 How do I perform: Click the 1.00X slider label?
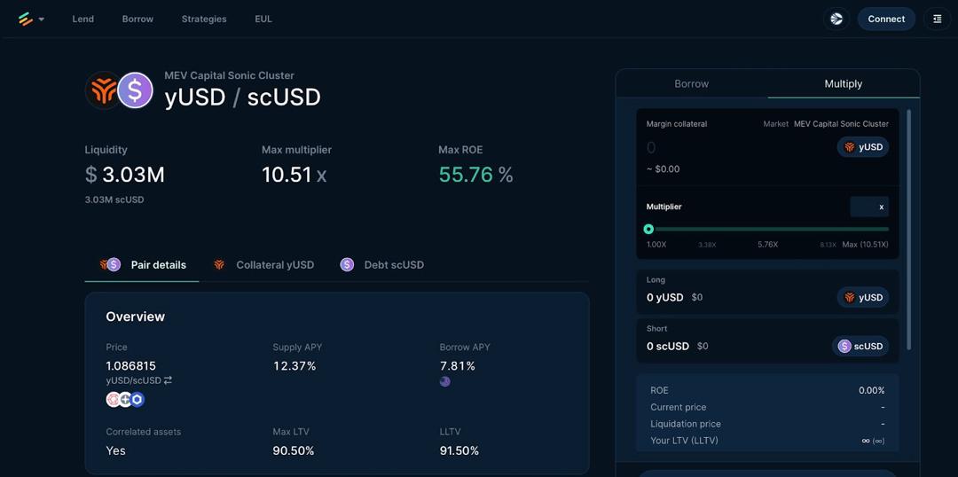[x=656, y=245]
